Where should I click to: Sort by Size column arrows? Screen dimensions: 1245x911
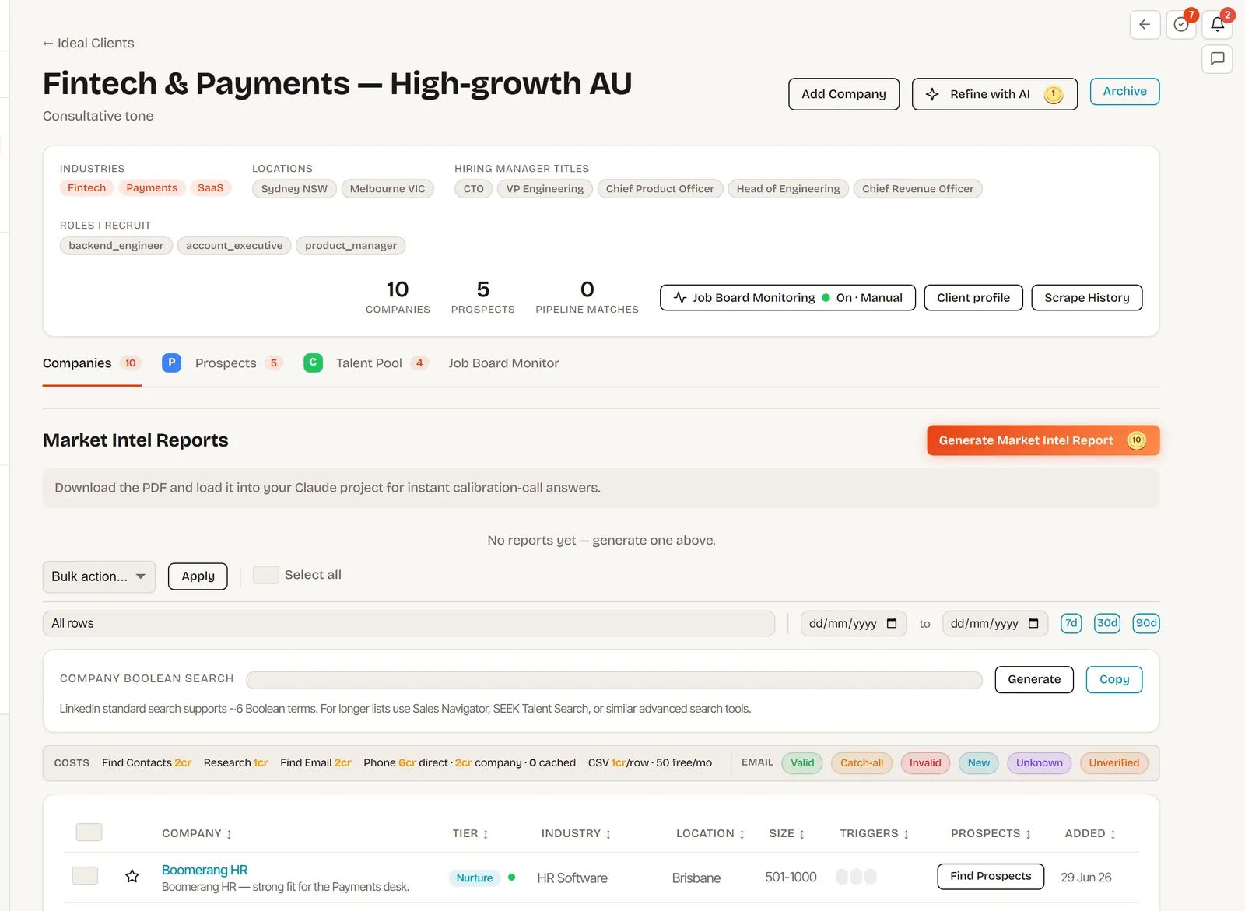801,834
